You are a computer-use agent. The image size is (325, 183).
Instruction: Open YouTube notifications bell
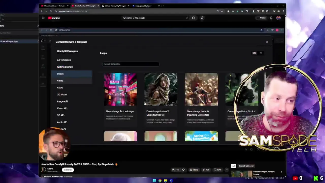click(x=271, y=18)
